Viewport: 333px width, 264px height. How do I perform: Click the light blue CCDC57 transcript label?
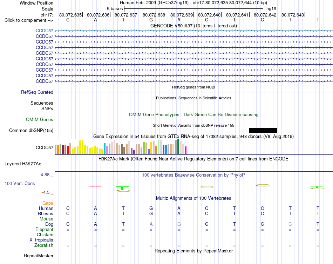(45, 31)
